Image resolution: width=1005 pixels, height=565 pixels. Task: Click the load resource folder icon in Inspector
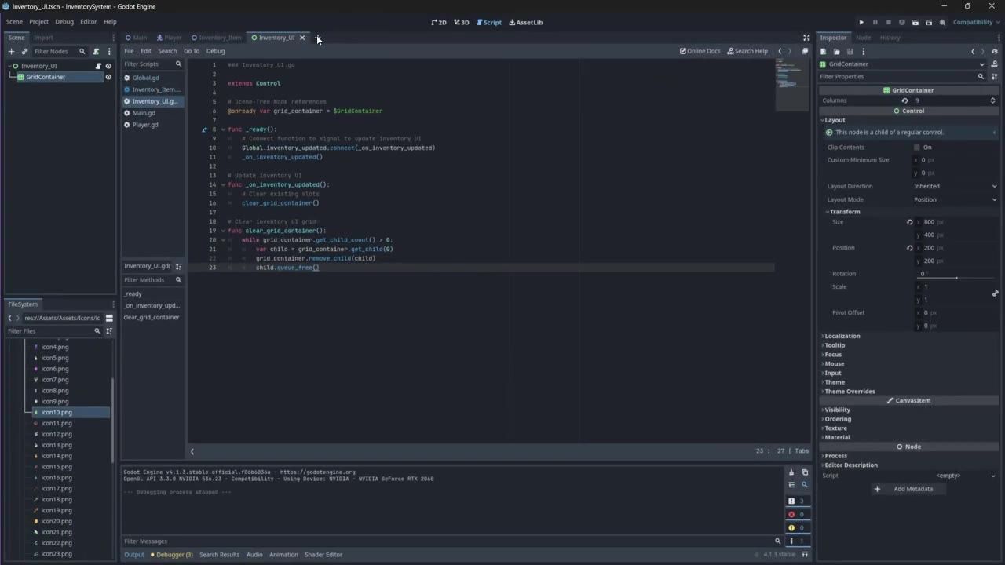tap(837, 51)
